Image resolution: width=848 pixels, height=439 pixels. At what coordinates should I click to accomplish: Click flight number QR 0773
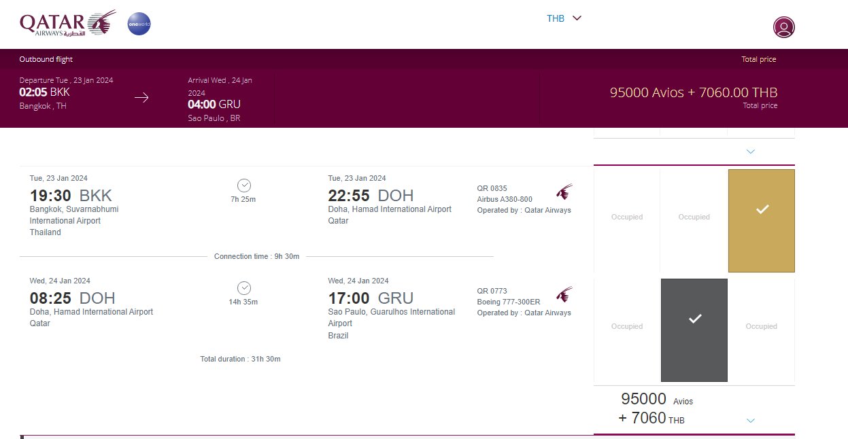pos(492,291)
